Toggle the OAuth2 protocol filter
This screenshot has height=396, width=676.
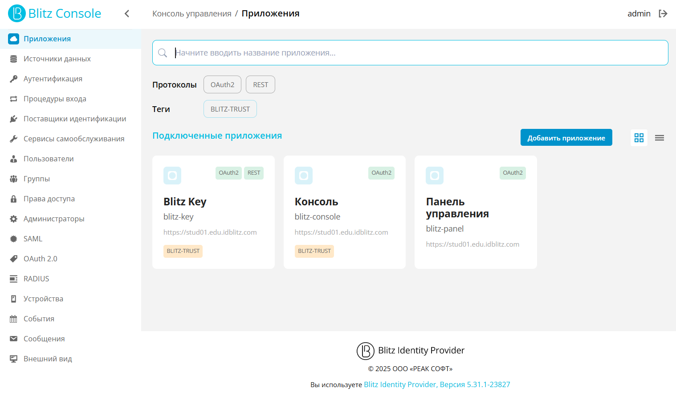click(x=222, y=84)
